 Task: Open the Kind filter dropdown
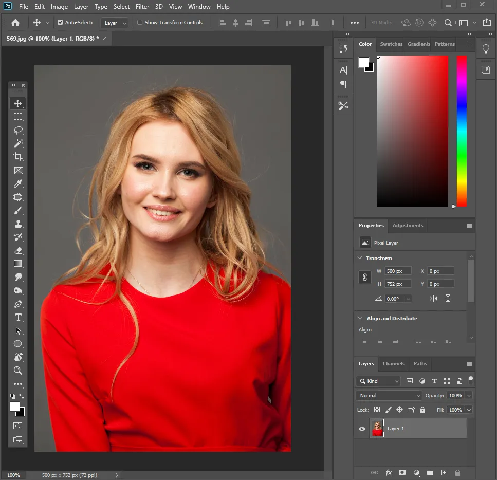point(378,381)
